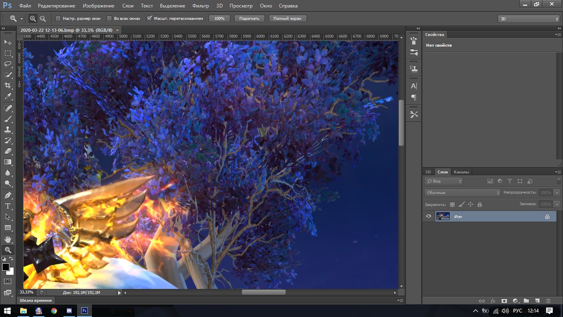Toggle lock position icon
563x317 pixels.
[x=470, y=204]
